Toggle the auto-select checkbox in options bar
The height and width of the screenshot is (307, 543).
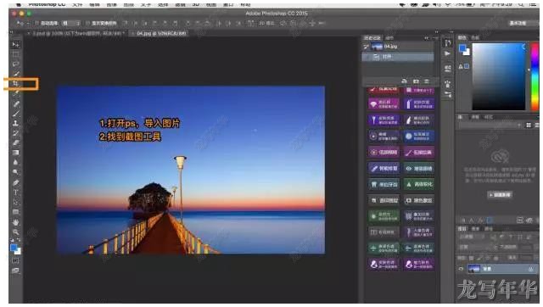[x=36, y=23]
